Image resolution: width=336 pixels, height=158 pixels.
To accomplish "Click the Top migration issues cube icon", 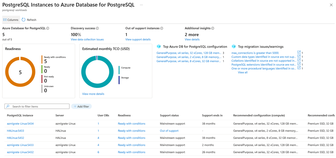I will click(x=233, y=46).
